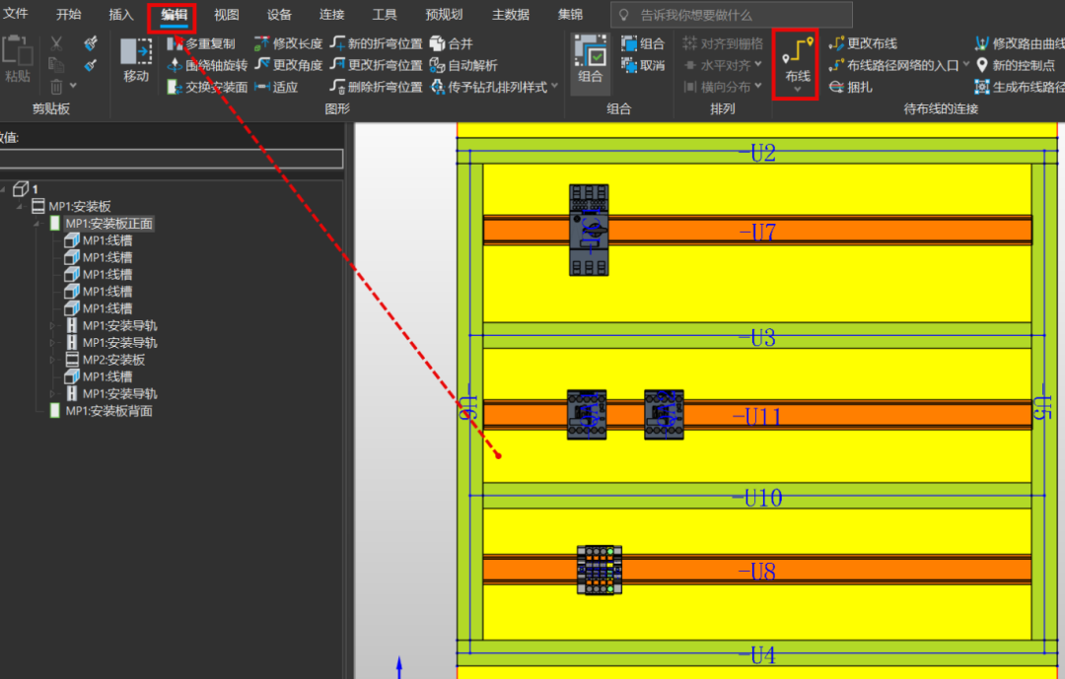Viewport: 1065px width, 679px height.
Task: Click the 自动解析 icon
Action: 460,65
